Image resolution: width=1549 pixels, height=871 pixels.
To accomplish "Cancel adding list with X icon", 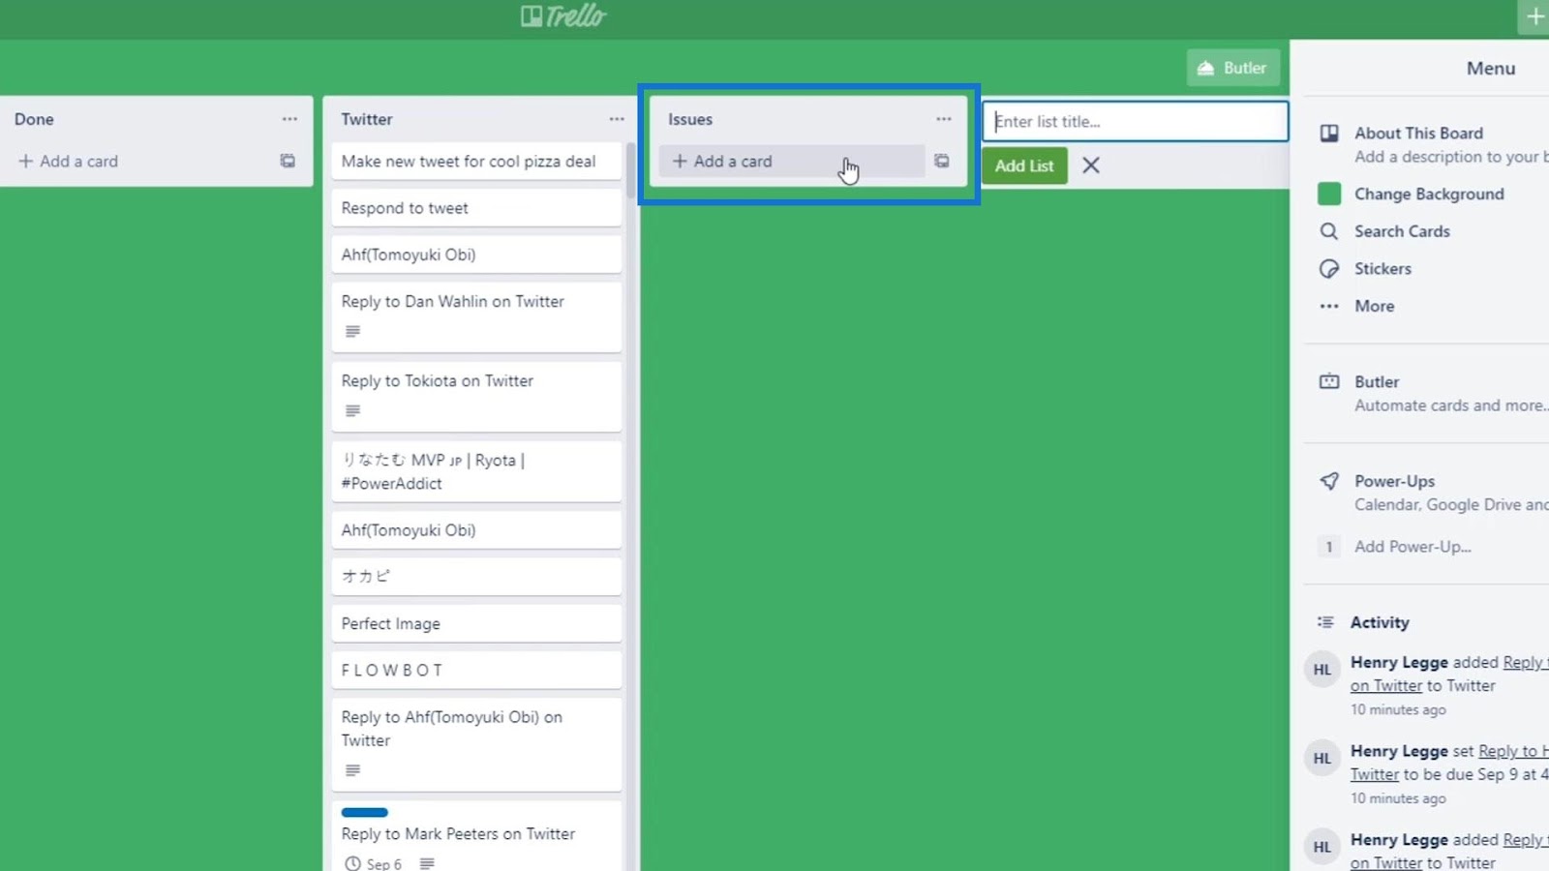I will (x=1091, y=165).
